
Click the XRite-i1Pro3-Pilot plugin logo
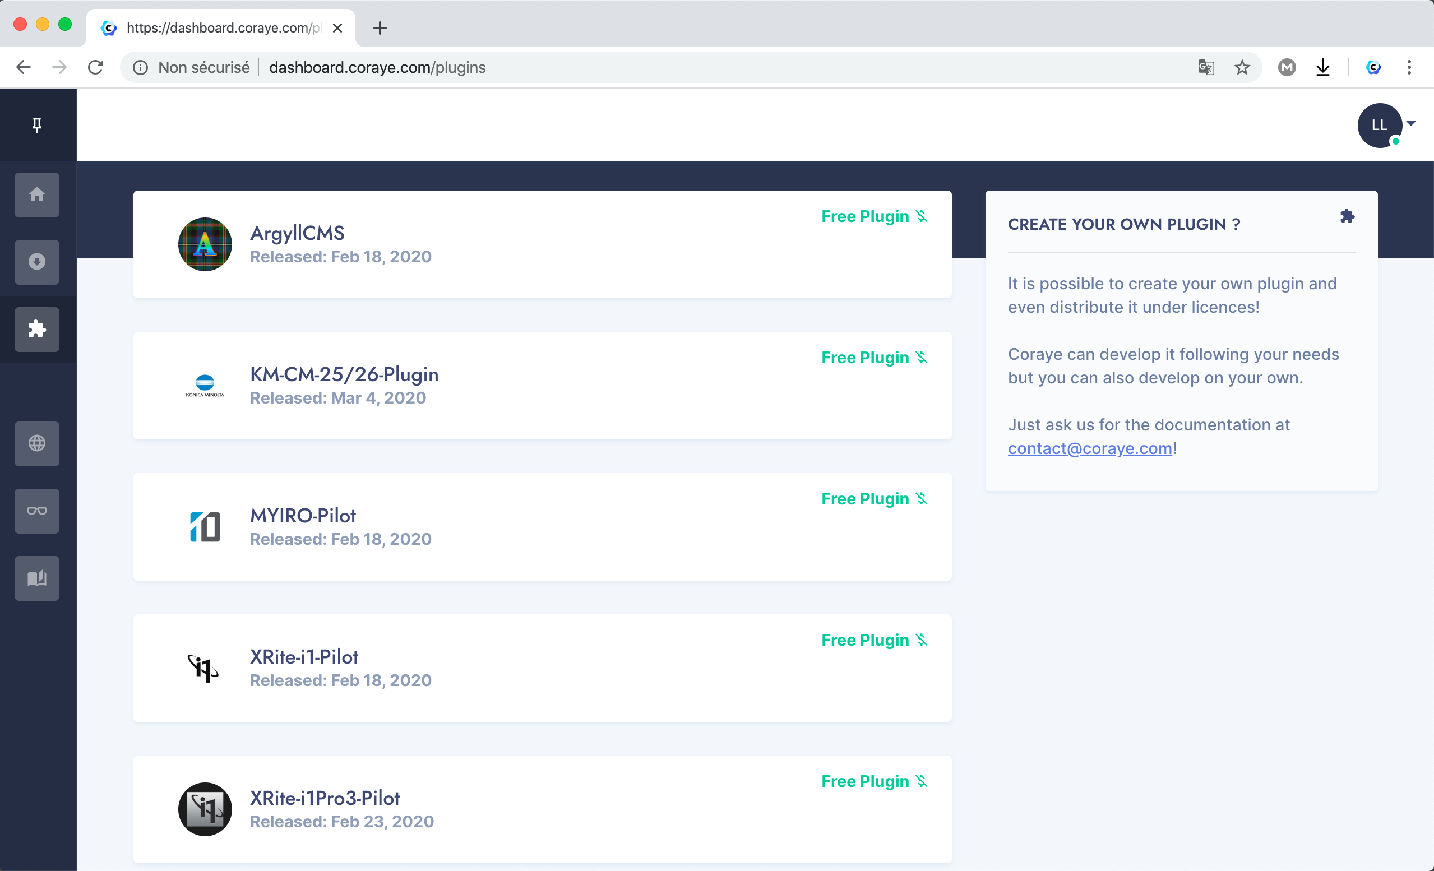click(205, 809)
